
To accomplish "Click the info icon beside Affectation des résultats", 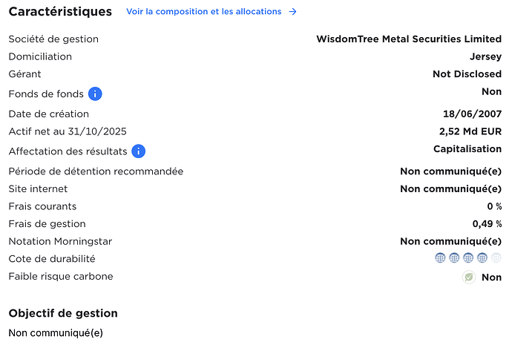I will point(138,151).
